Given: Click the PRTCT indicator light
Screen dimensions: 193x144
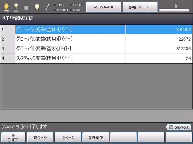Looking at the screenshot, I should click(x=71, y=5).
